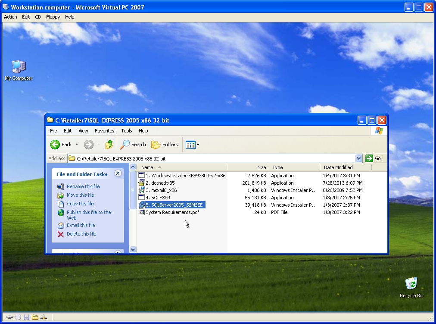436x324 pixels.
Task: Toggle the Folders pane button
Action: click(165, 145)
